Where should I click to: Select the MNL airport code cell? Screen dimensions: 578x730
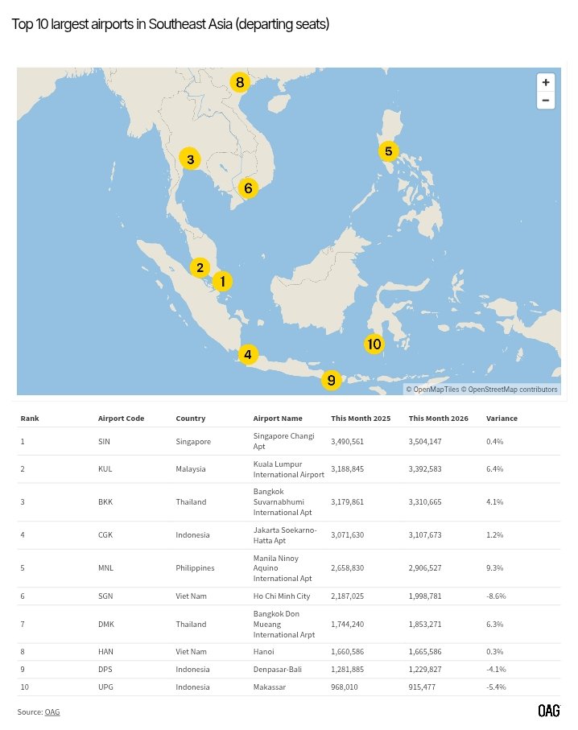pos(105,568)
